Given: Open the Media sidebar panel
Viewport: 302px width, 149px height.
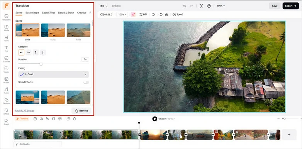Looking at the screenshot, I should (x=6, y=28).
